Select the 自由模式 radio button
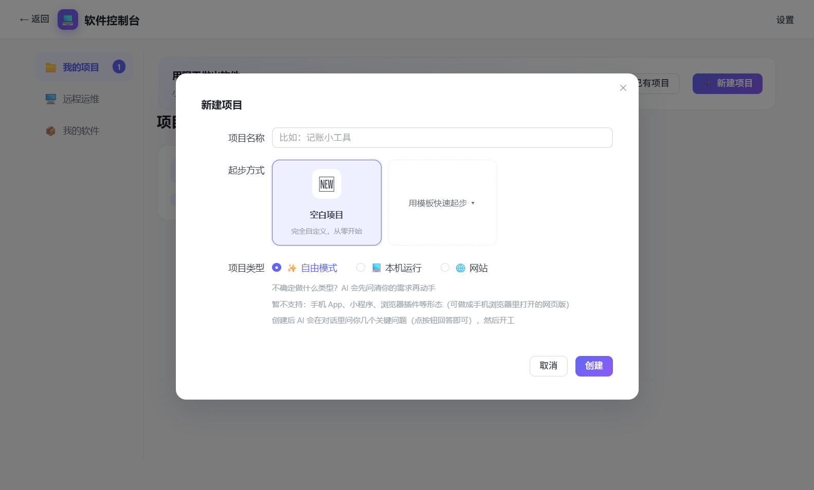814x490 pixels. (x=277, y=268)
